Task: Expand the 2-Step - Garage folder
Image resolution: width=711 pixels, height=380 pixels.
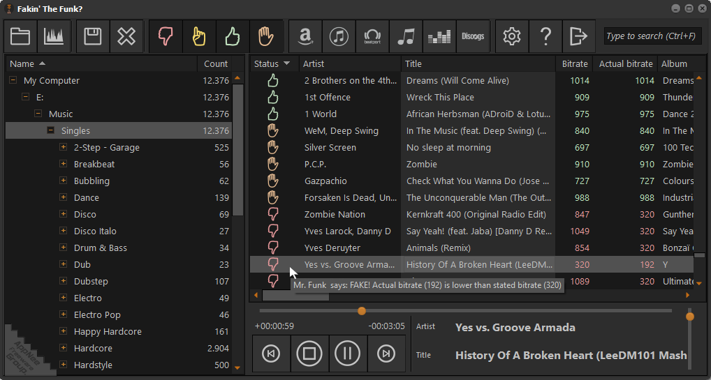Action: (64, 148)
